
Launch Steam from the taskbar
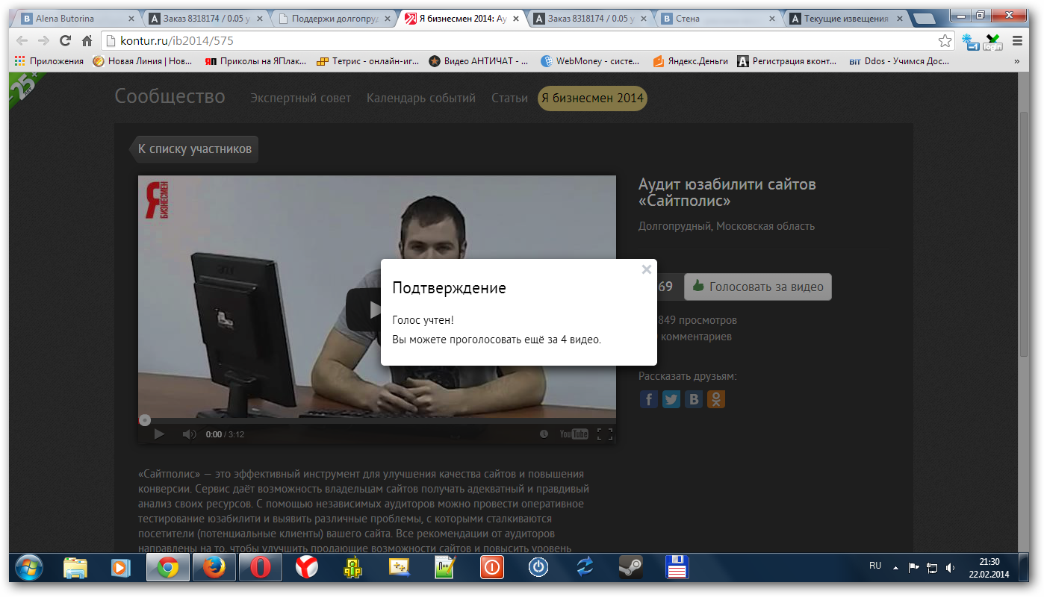(x=630, y=569)
